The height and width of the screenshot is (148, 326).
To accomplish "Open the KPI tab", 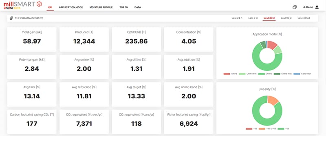I will 50,7.
